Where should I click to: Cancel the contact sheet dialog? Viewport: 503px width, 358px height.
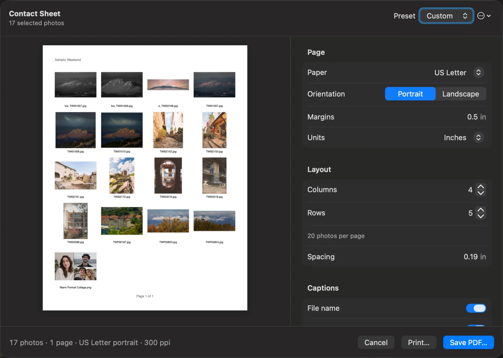376,343
